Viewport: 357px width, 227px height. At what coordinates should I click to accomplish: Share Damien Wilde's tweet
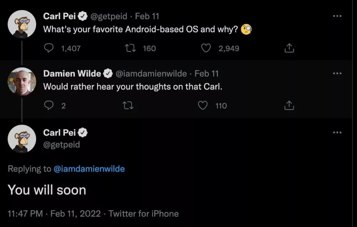coord(289,105)
